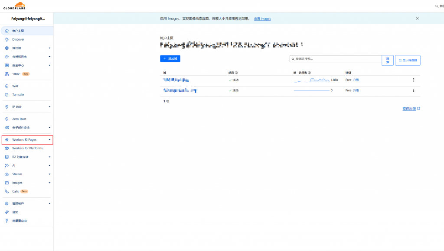
Task: Dismiss the Images banner with the X
Action: coord(418,18)
